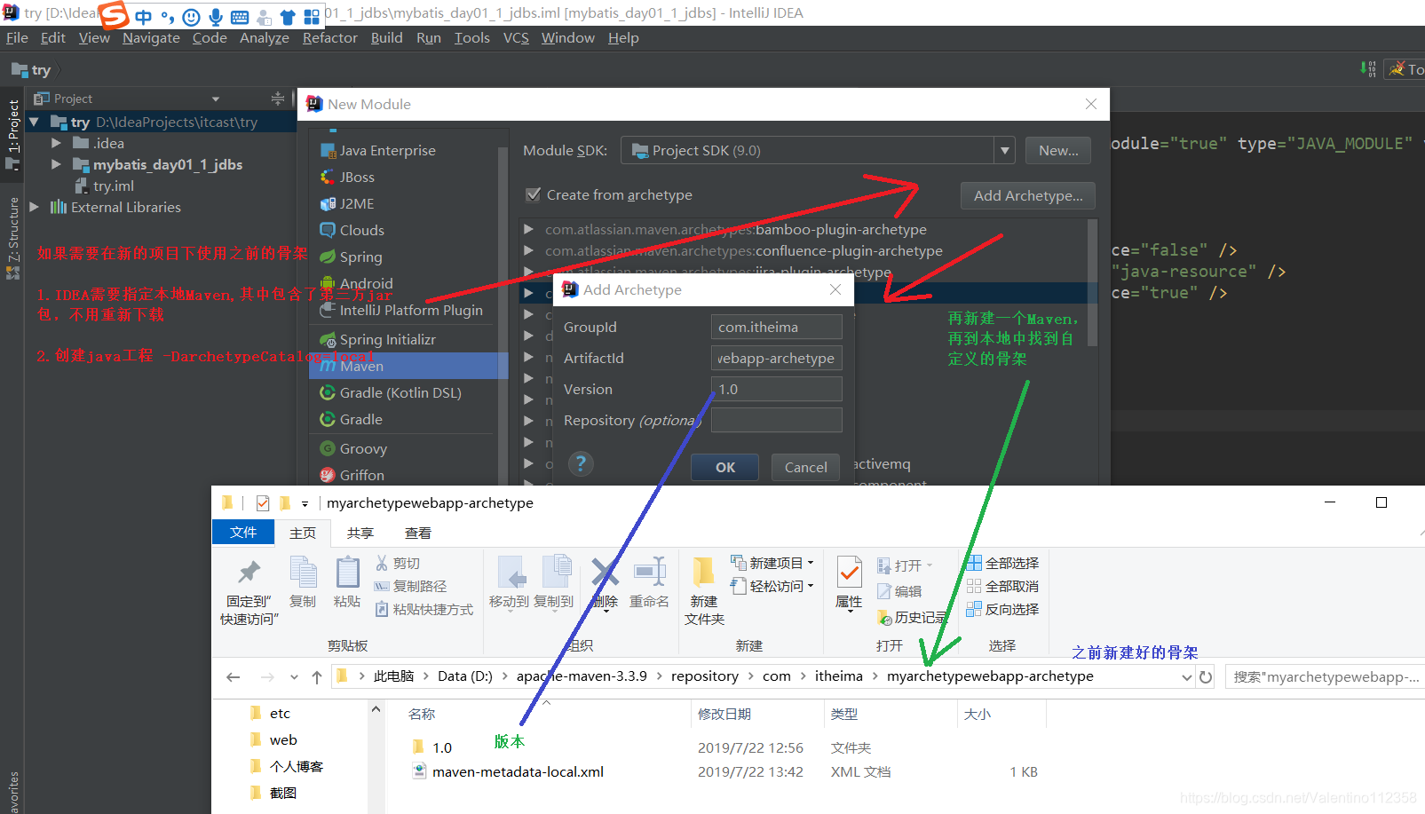Choose JBoss in module list
Screen dimensions: 1425x814
(x=348, y=178)
